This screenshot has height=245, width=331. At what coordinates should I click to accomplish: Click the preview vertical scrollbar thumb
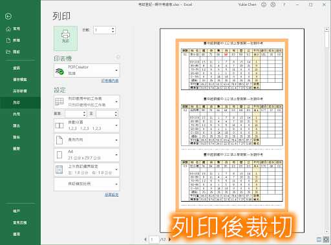pos(326,39)
